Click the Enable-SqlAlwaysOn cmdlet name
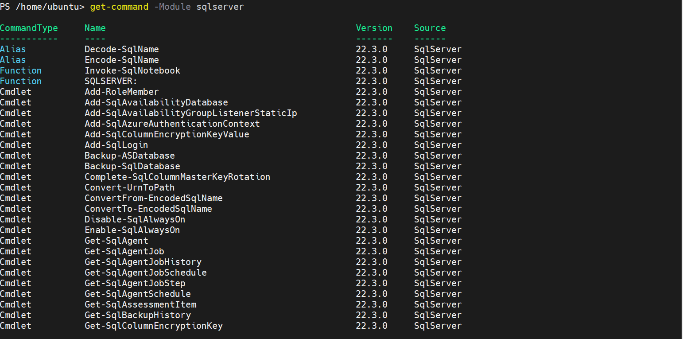The width and height of the screenshot is (683, 339). click(132, 230)
